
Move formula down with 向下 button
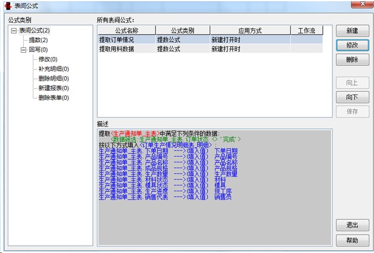[x=351, y=97]
